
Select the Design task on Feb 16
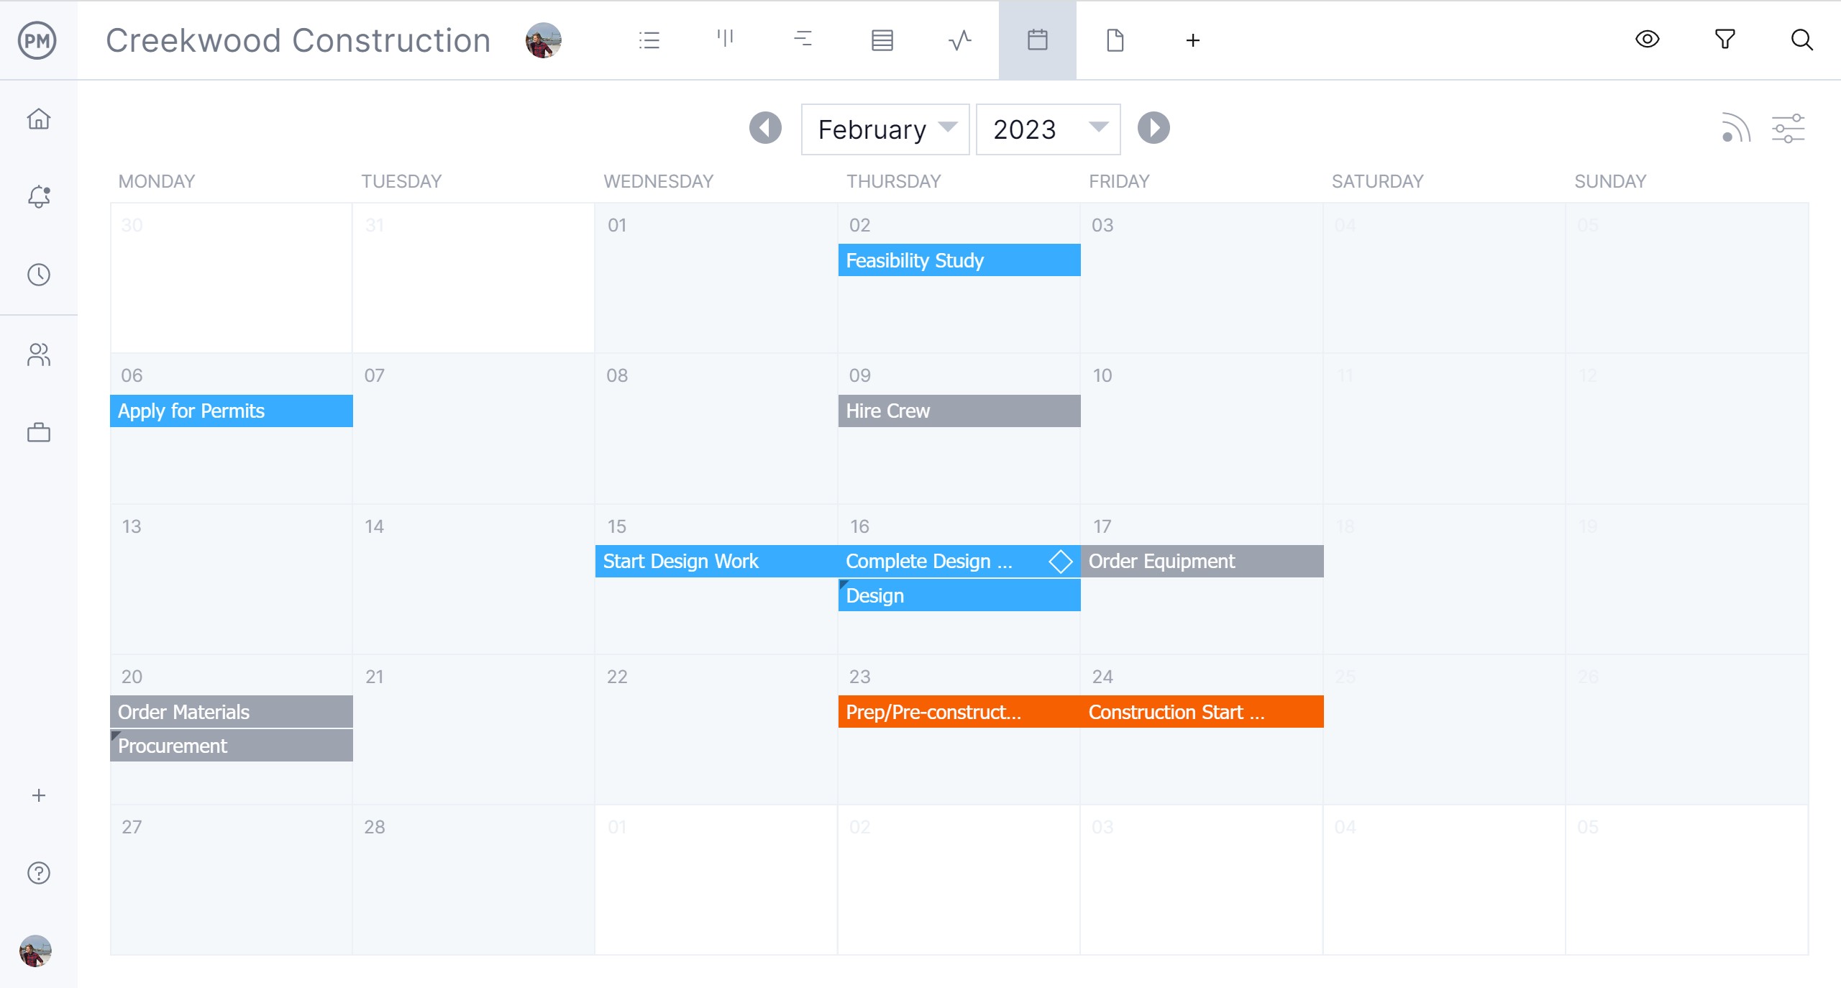click(x=958, y=595)
